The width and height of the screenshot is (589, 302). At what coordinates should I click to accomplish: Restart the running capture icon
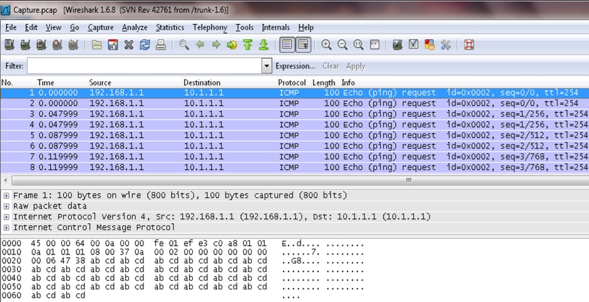tap(73, 45)
